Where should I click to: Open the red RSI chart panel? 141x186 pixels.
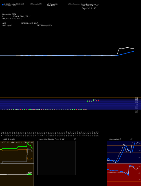[x=124, y=175]
